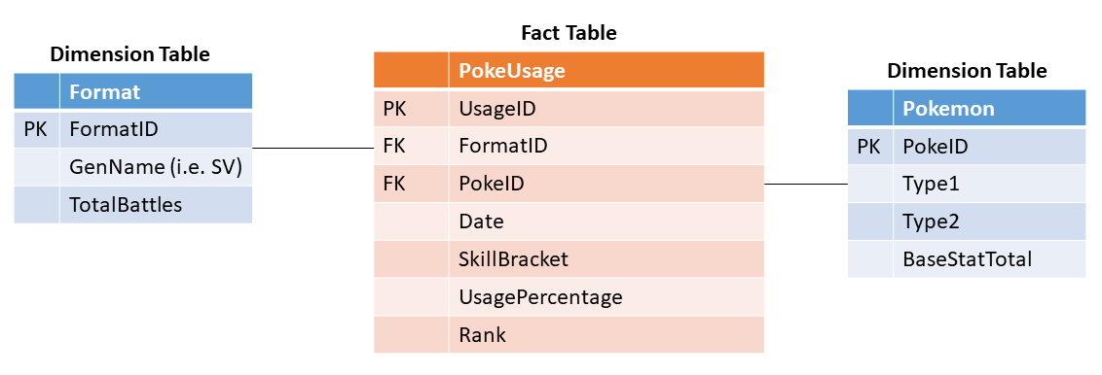The height and width of the screenshot is (375, 1102).
Task: Click the BaseStatTotal field
Action: pos(967,259)
